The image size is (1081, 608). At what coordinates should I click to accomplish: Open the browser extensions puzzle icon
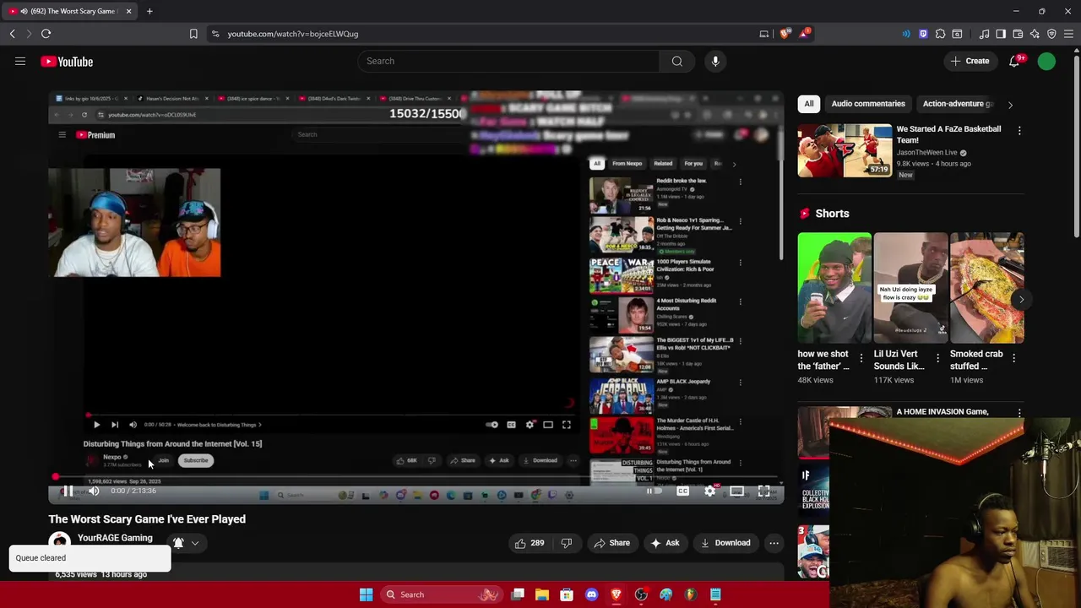tap(940, 34)
